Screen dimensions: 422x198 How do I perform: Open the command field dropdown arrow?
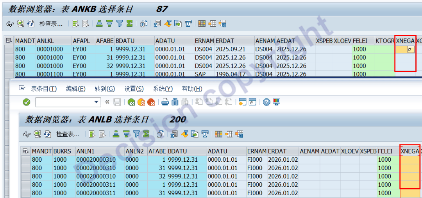[97, 102]
